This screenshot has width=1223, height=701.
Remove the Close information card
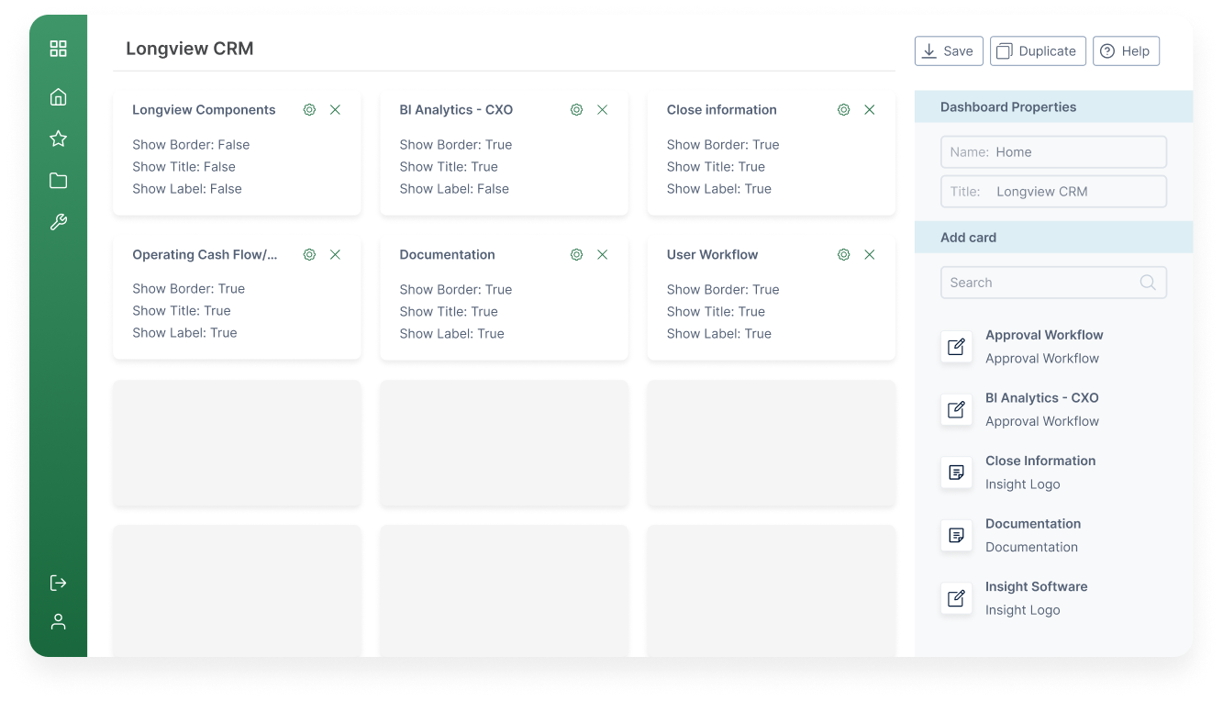[870, 109]
